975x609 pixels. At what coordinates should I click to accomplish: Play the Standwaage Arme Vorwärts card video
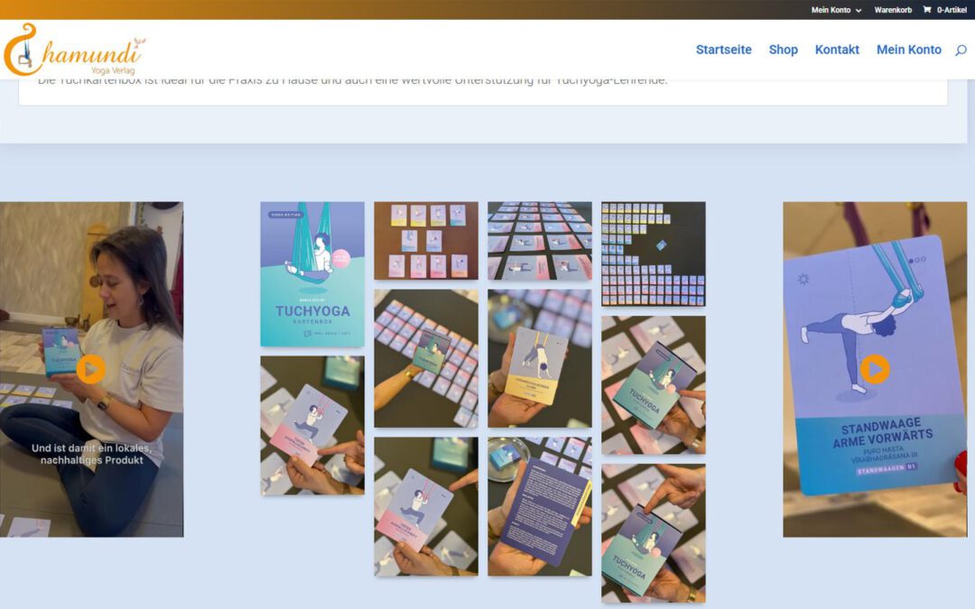(875, 369)
